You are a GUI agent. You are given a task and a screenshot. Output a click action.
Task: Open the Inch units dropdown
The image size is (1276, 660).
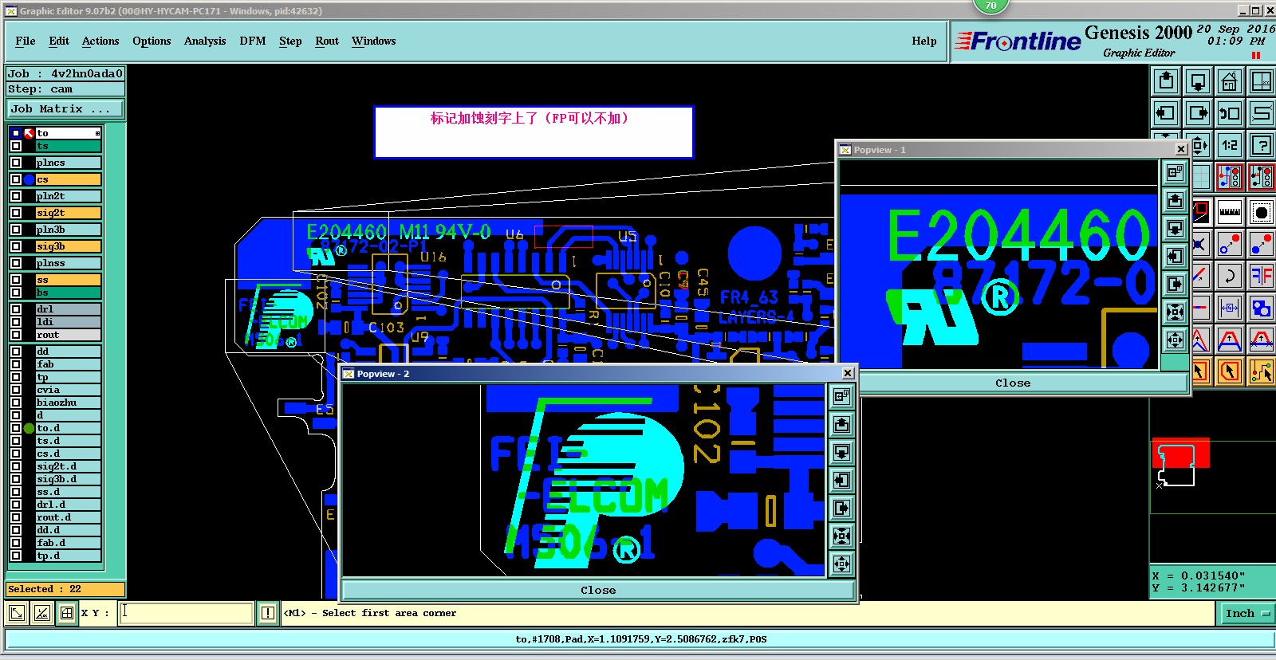1247,613
